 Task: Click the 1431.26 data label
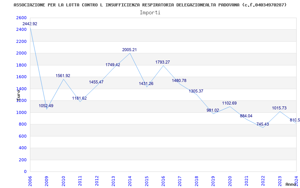pyautogui.click(x=146, y=83)
